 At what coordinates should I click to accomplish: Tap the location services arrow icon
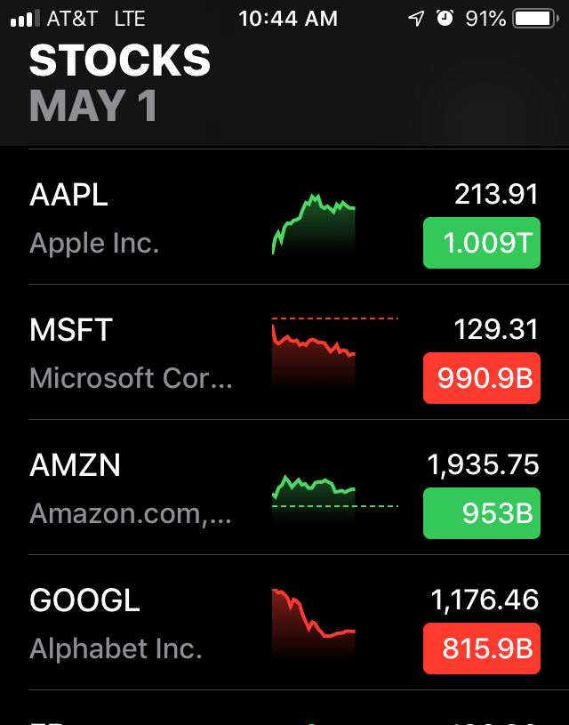coord(416,19)
